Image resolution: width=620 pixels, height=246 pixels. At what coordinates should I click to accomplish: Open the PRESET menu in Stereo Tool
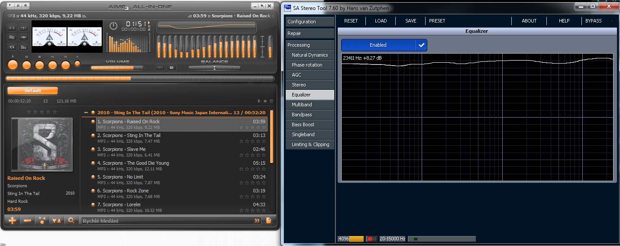(437, 21)
